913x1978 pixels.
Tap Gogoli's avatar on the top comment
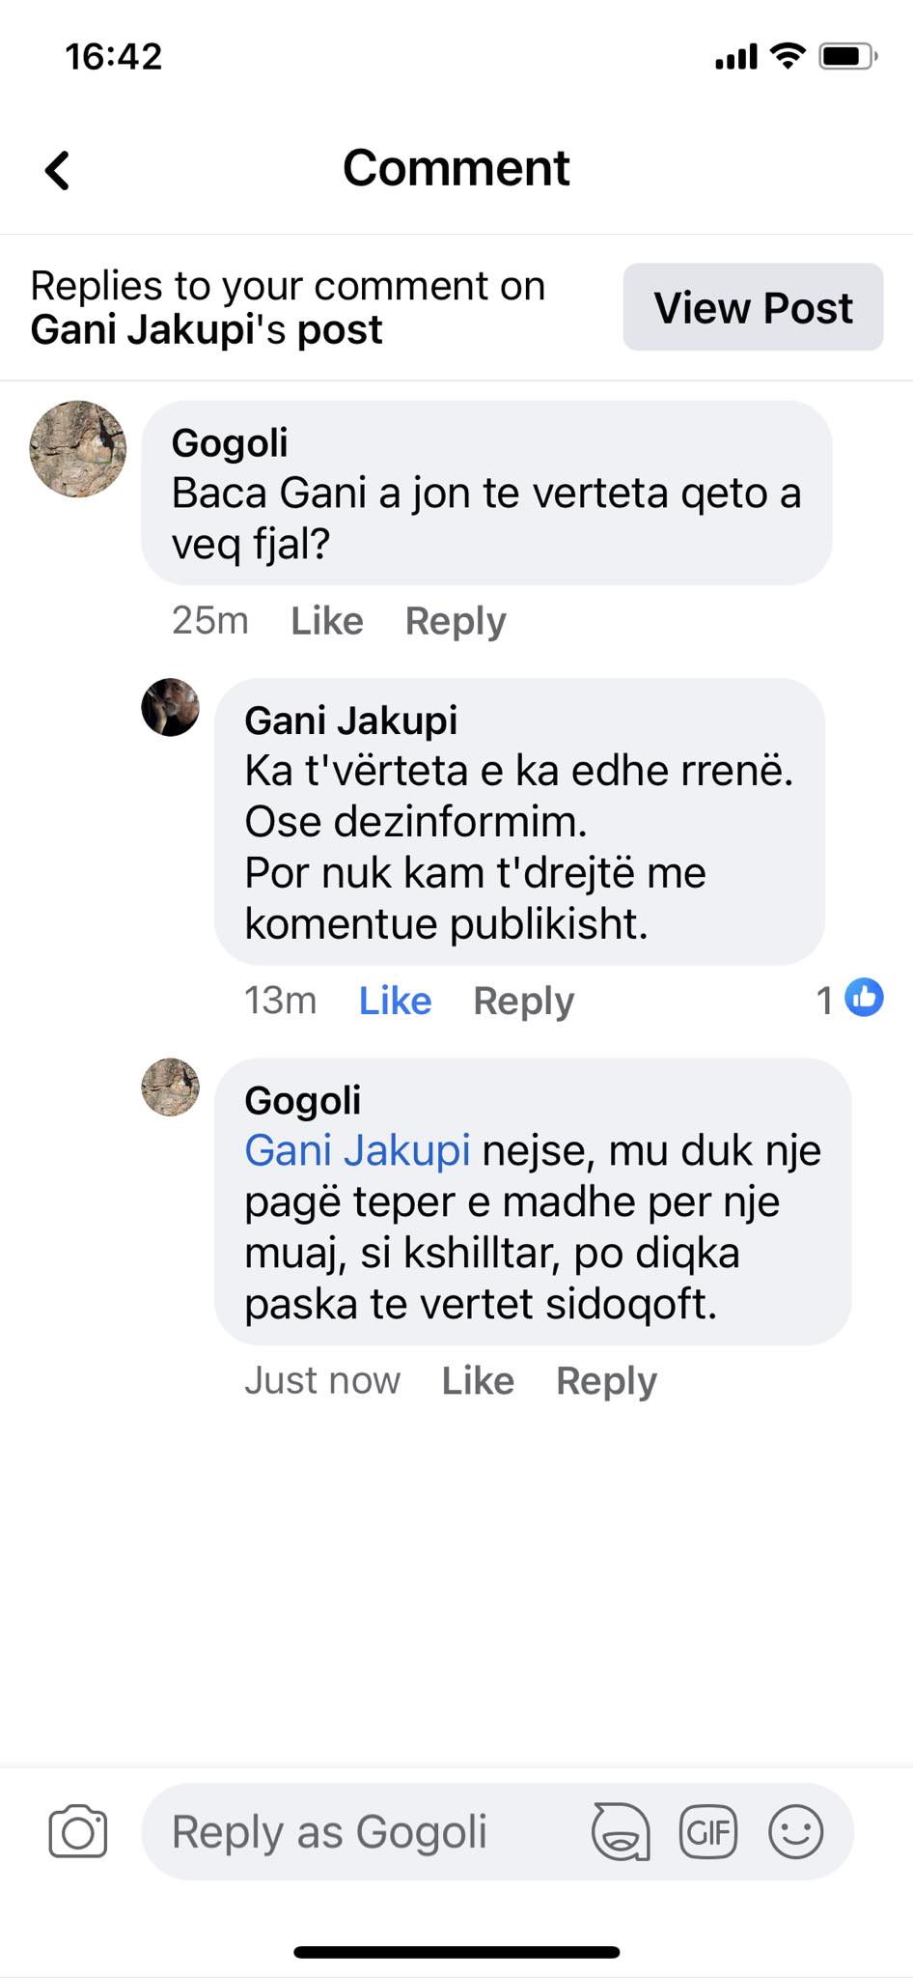click(78, 449)
